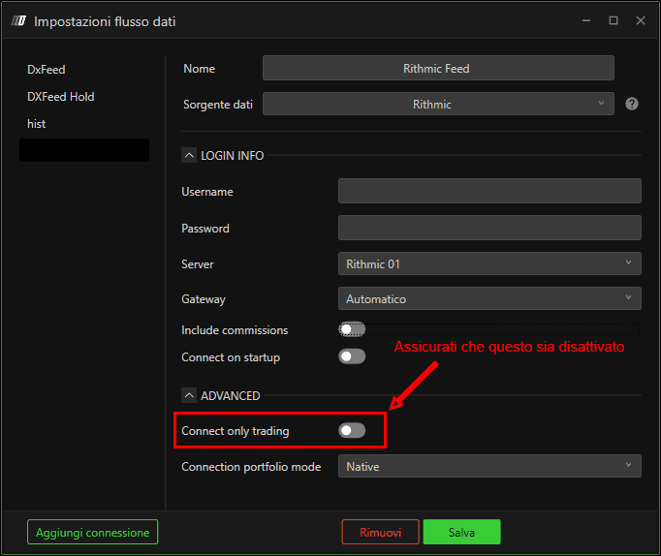Open the Server Rithmic 01 dropdown
The height and width of the screenshot is (556, 661).
pos(489,263)
